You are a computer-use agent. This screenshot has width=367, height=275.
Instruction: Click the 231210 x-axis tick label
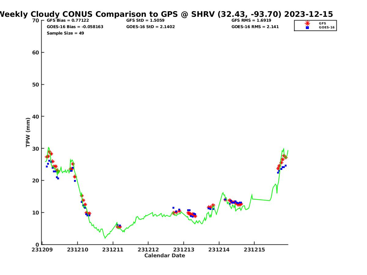(x=78, y=250)
